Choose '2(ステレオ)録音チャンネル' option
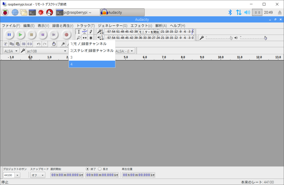The image size is (284, 185). point(92,51)
